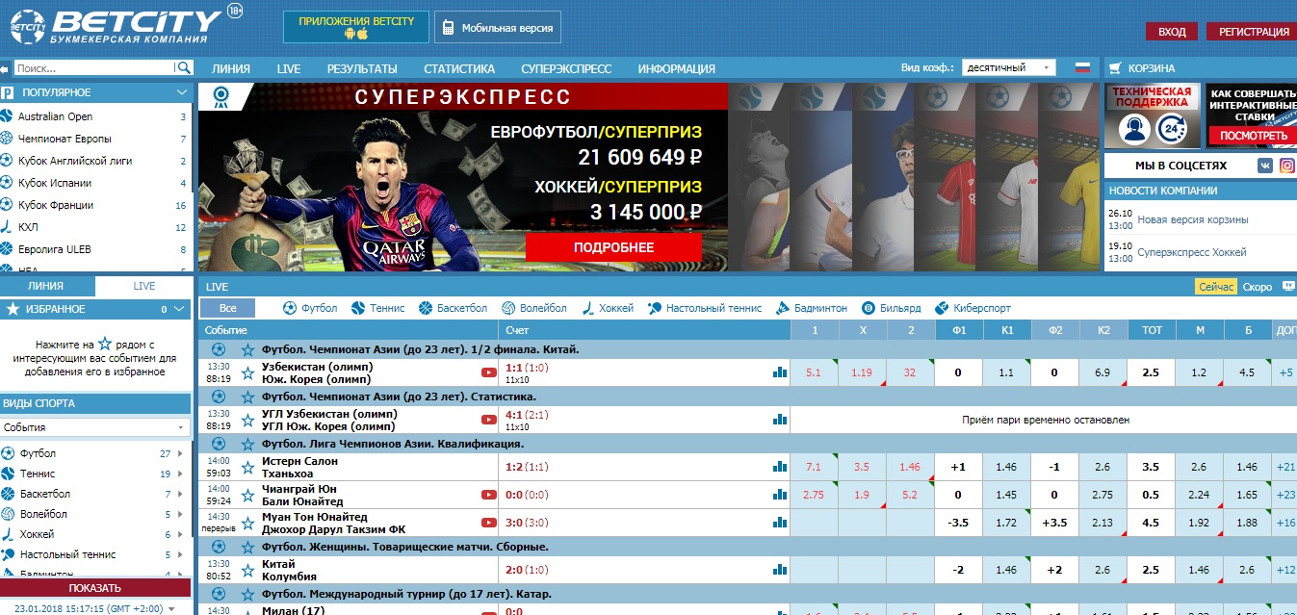Add Муан Тон Юнайтед match to favorites
Image resolution: width=1297 pixels, height=615 pixels.
247,523
